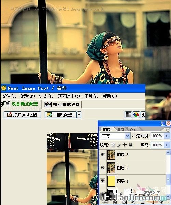Click the 打开测试图像 button
This screenshot has height=205, width=171.
click(22, 115)
